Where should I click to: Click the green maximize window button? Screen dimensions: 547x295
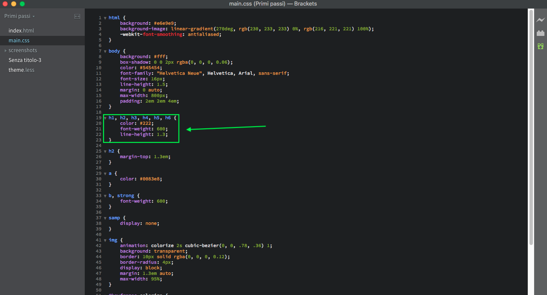pos(22,4)
